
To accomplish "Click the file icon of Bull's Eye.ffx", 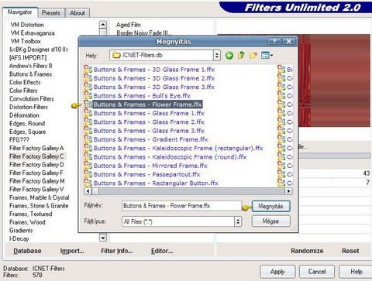I will click(x=88, y=95).
